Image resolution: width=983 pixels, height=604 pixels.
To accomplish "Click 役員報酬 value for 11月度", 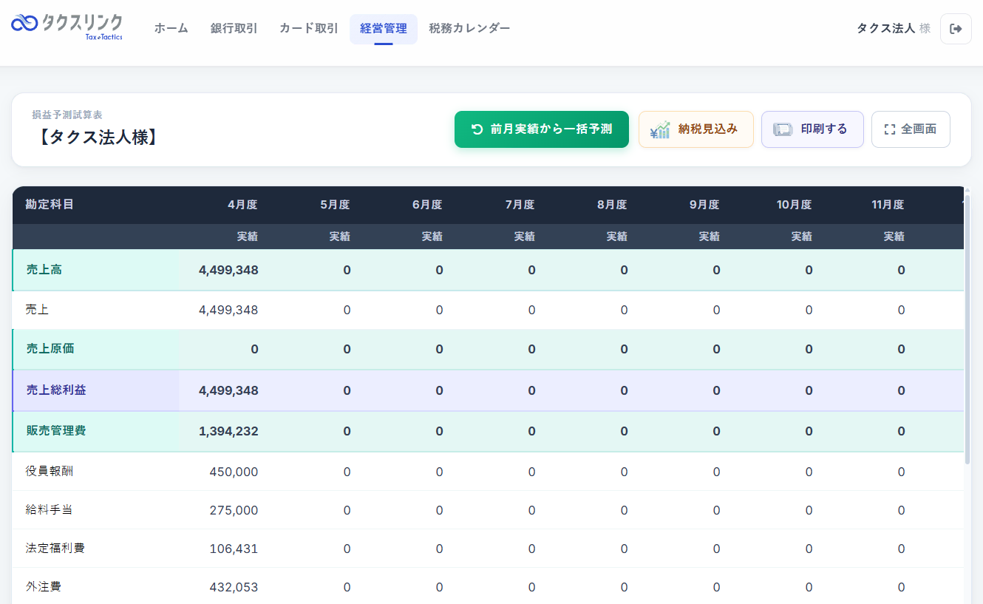I will [x=901, y=472].
